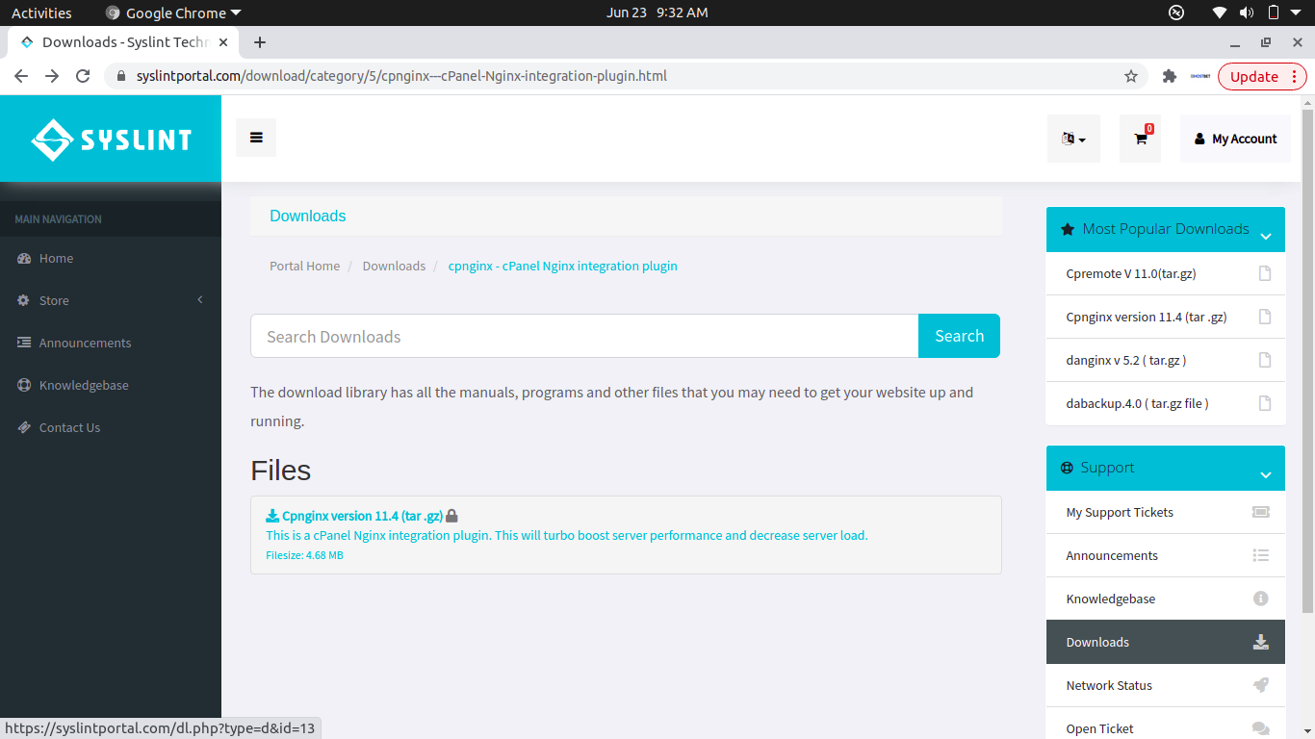Click file icon beside Cpremote V 11.0
Screen dimensions: 1315x739
[1265, 273]
